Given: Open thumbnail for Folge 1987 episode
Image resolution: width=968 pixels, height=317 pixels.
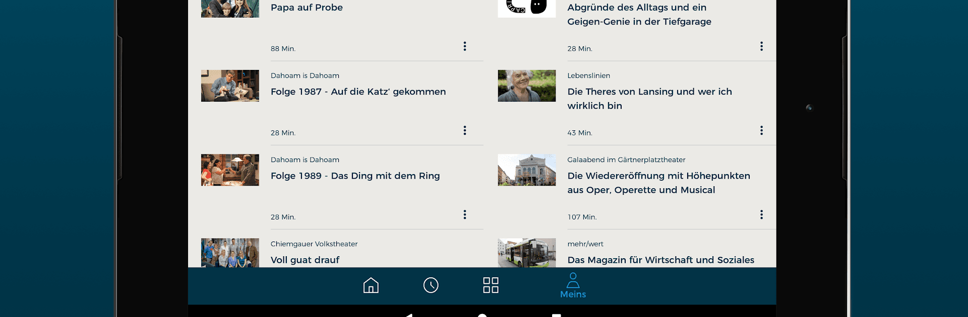Looking at the screenshot, I should [x=230, y=86].
